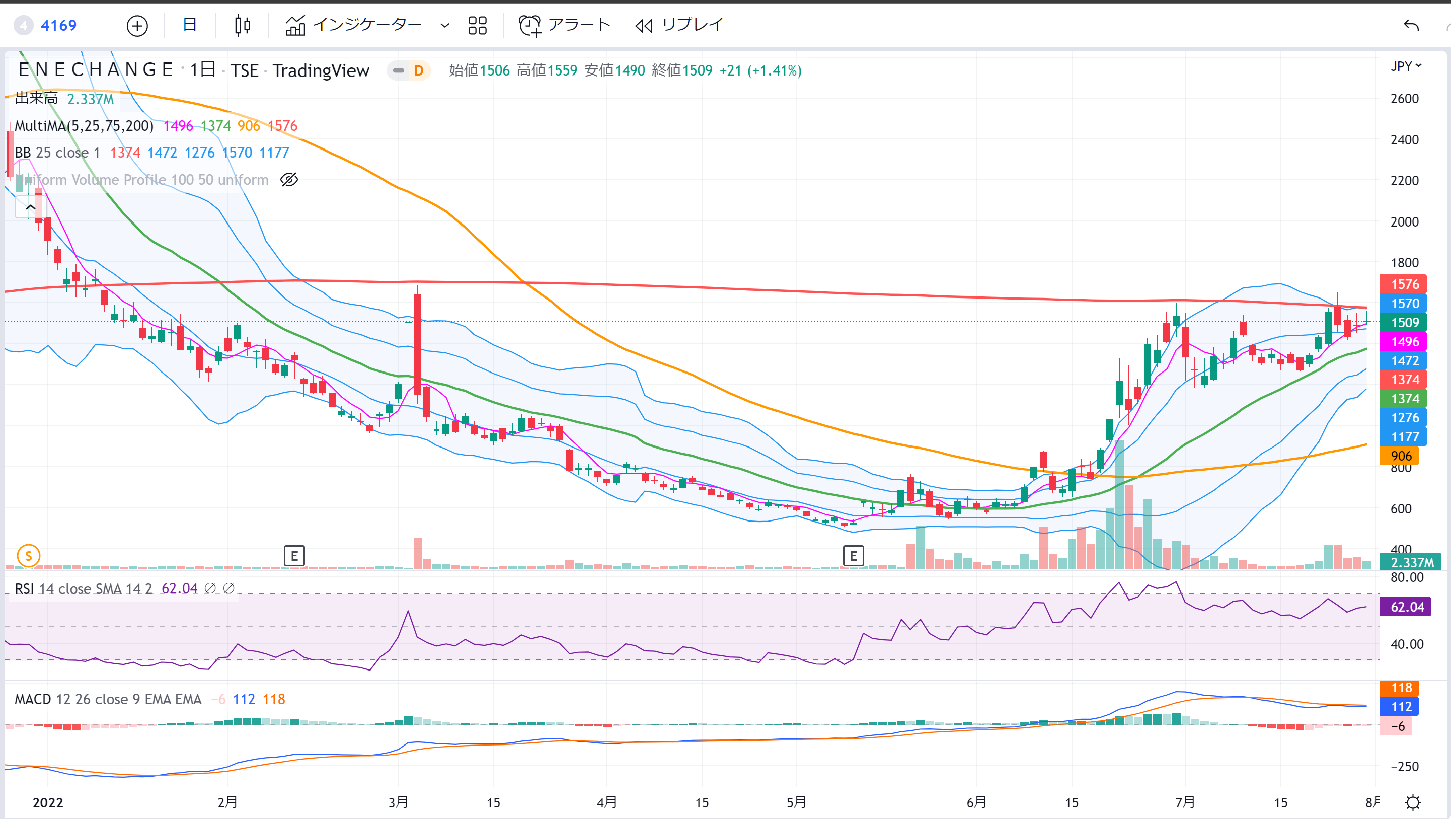This screenshot has width=1451, height=819.
Task: Select the MACD 12 26 close legend
Action: pyautogui.click(x=108, y=699)
